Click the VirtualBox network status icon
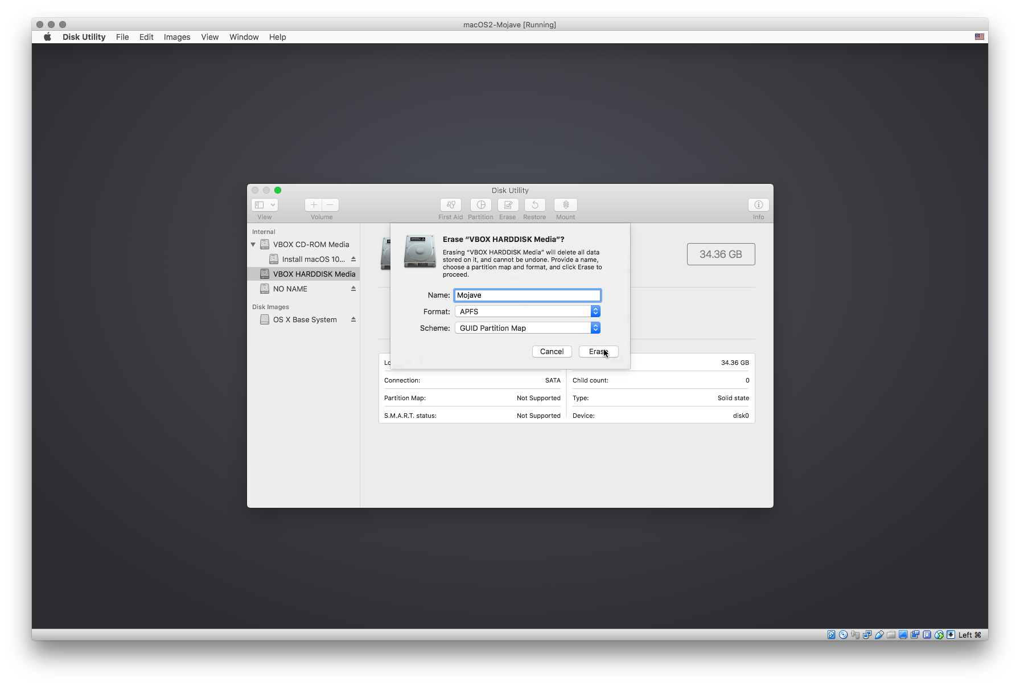 pyautogui.click(x=867, y=635)
